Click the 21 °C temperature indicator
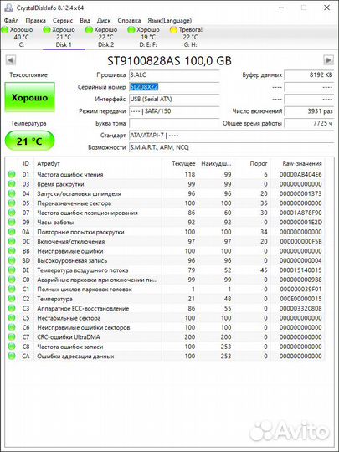Screen dimensions: 339x452 (29, 141)
